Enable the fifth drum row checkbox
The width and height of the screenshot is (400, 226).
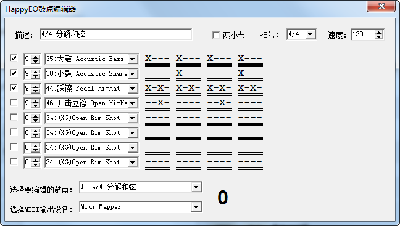(14, 118)
